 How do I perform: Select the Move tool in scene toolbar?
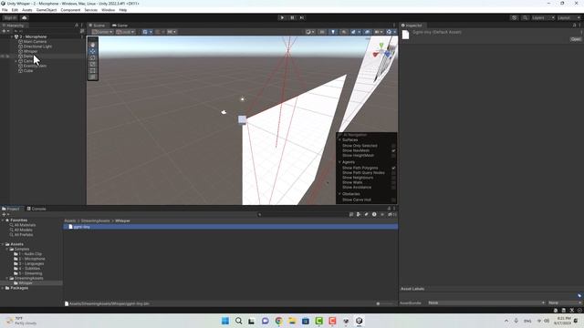click(93, 51)
